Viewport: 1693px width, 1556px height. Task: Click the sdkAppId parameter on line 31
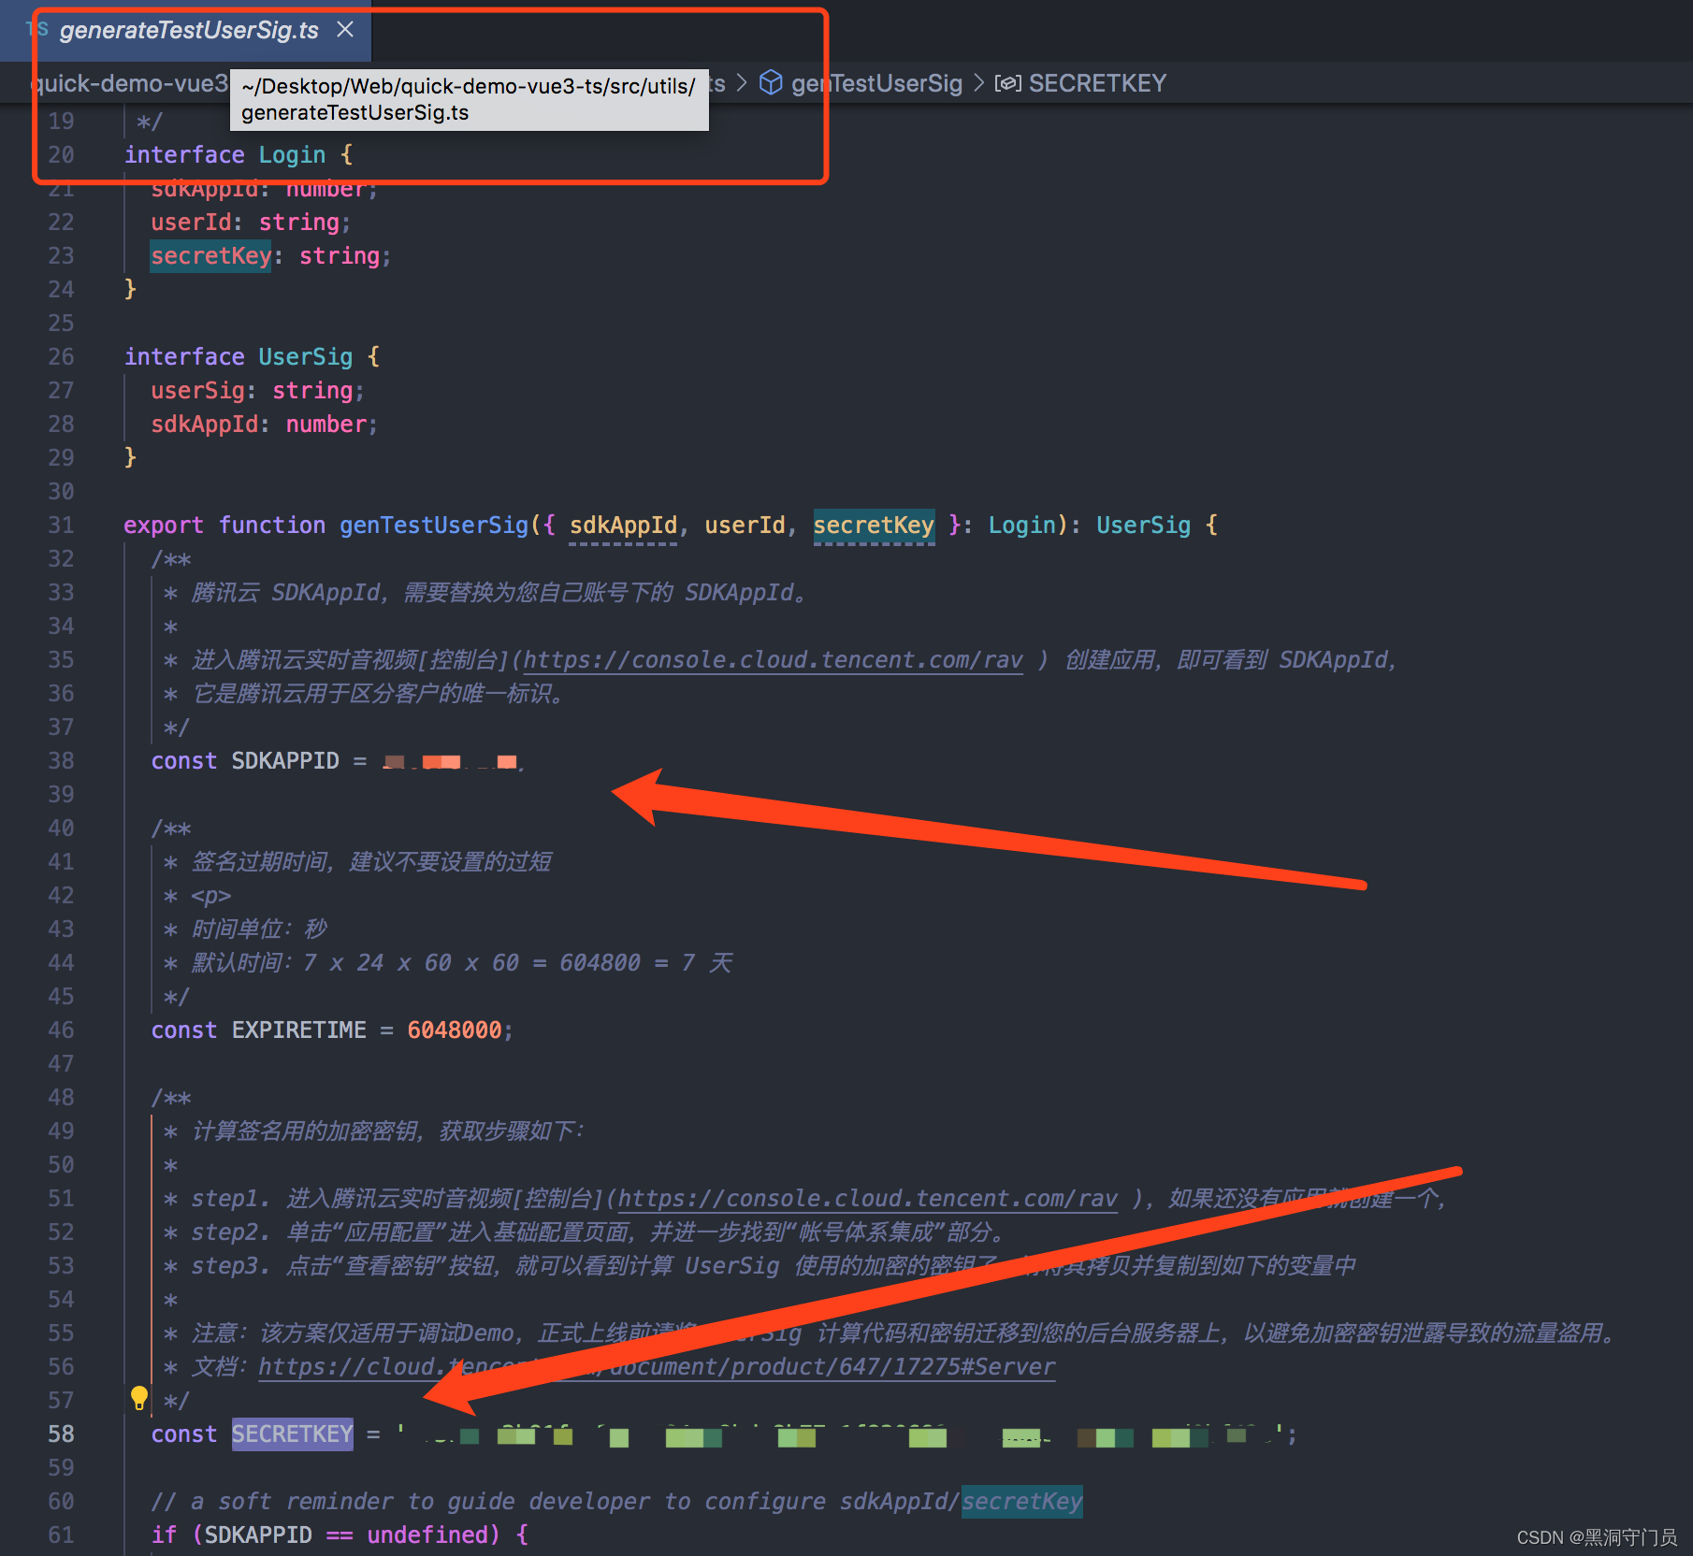click(623, 526)
